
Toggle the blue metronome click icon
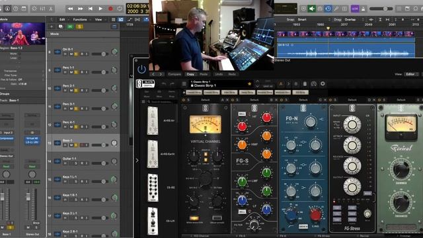pyautogui.click(x=328, y=9)
